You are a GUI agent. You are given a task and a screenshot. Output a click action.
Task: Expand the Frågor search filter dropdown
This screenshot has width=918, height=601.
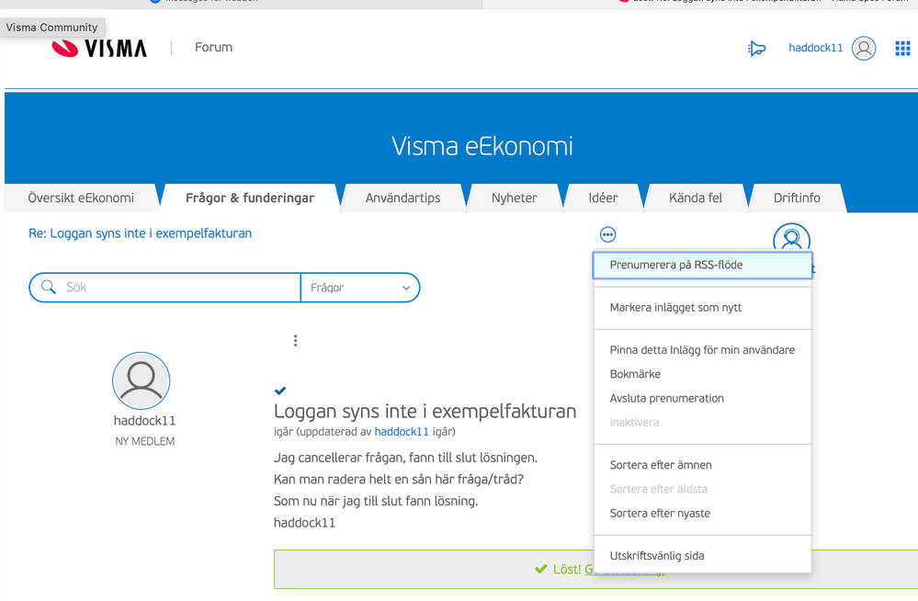pos(359,288)
